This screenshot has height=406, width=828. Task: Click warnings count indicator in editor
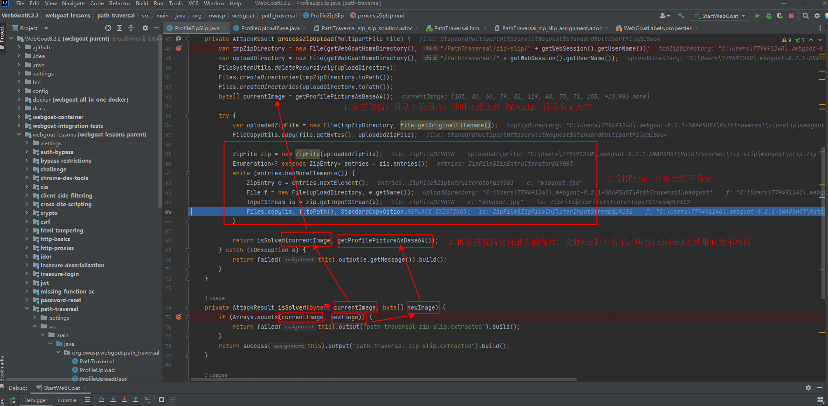point(787,39)
